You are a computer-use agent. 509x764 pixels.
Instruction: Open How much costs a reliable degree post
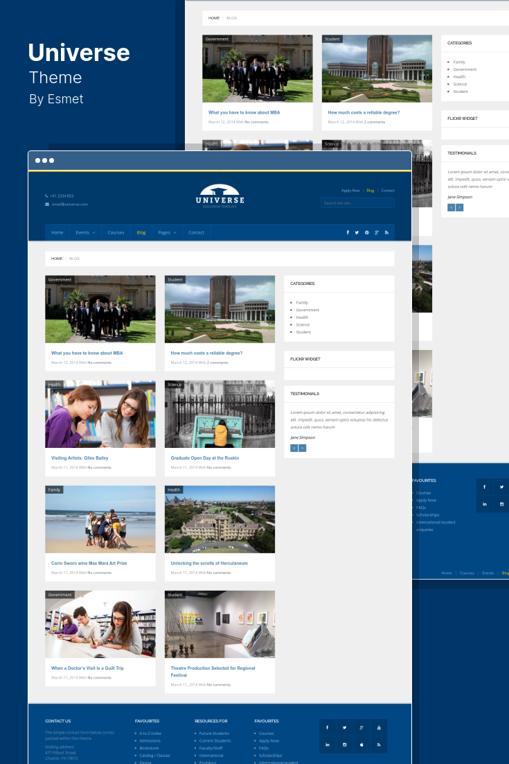click(206, 353)
